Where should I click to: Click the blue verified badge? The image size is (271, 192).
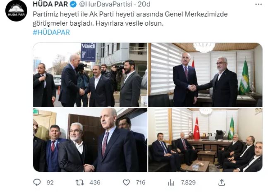click(x=73, y=4)
